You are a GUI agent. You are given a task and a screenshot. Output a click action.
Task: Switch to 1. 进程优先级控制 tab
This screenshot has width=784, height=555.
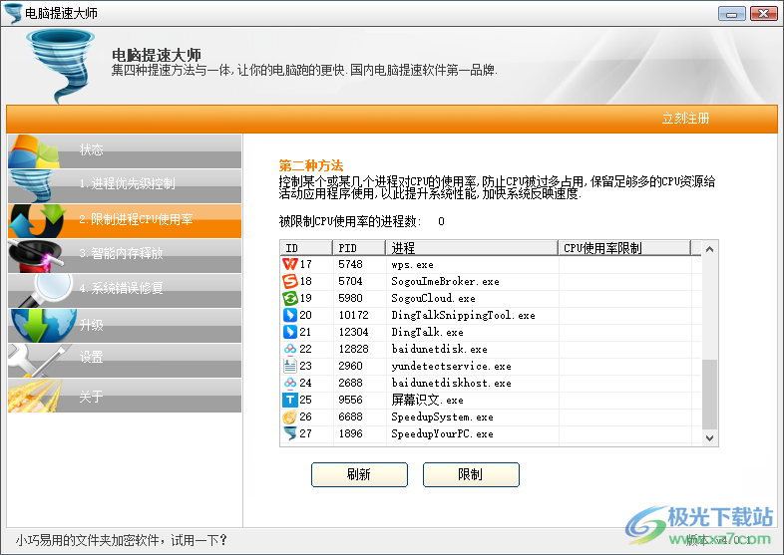(x=125, y=184)
